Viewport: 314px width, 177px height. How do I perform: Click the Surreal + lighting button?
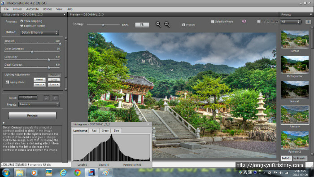pos(54,84)
